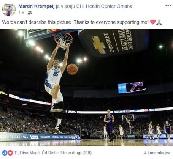Click Dino Murić name in reactions
This screenshot has width=173, height=159.
coord(29,153)
